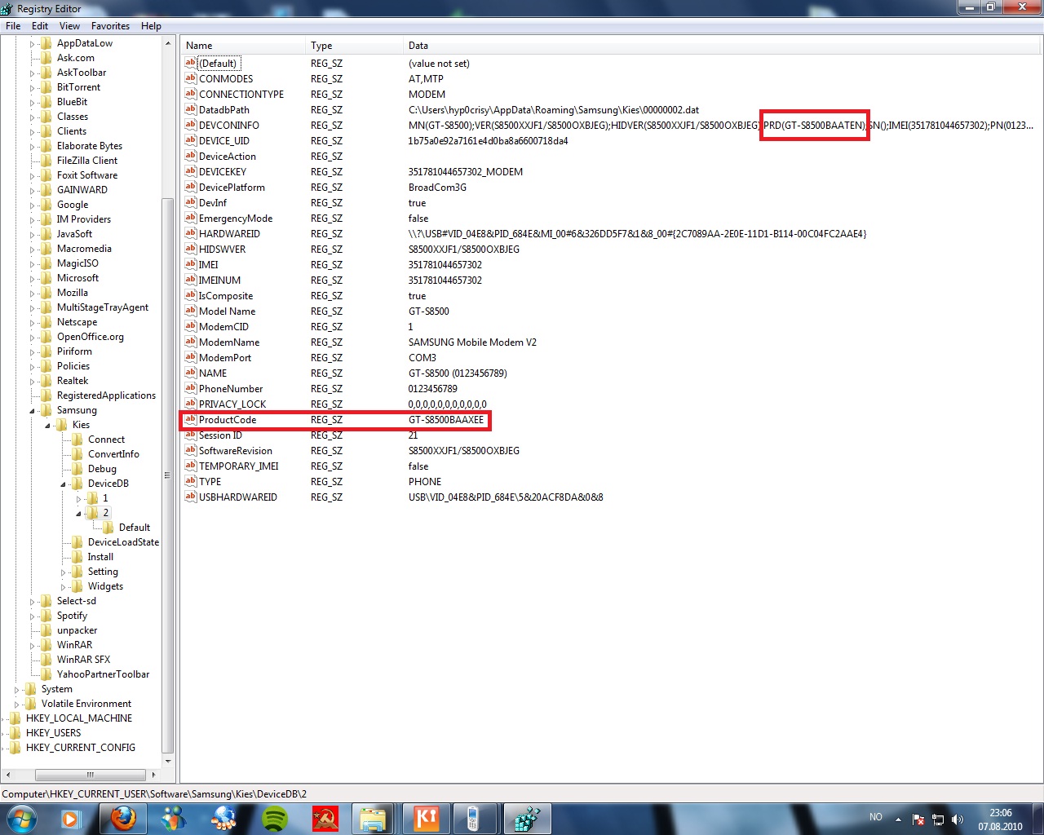Select the DeviceLoadState key
1044x835 pixels.
point(123,542)
